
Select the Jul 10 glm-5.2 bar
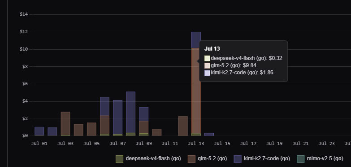click(x=157, y=133)
